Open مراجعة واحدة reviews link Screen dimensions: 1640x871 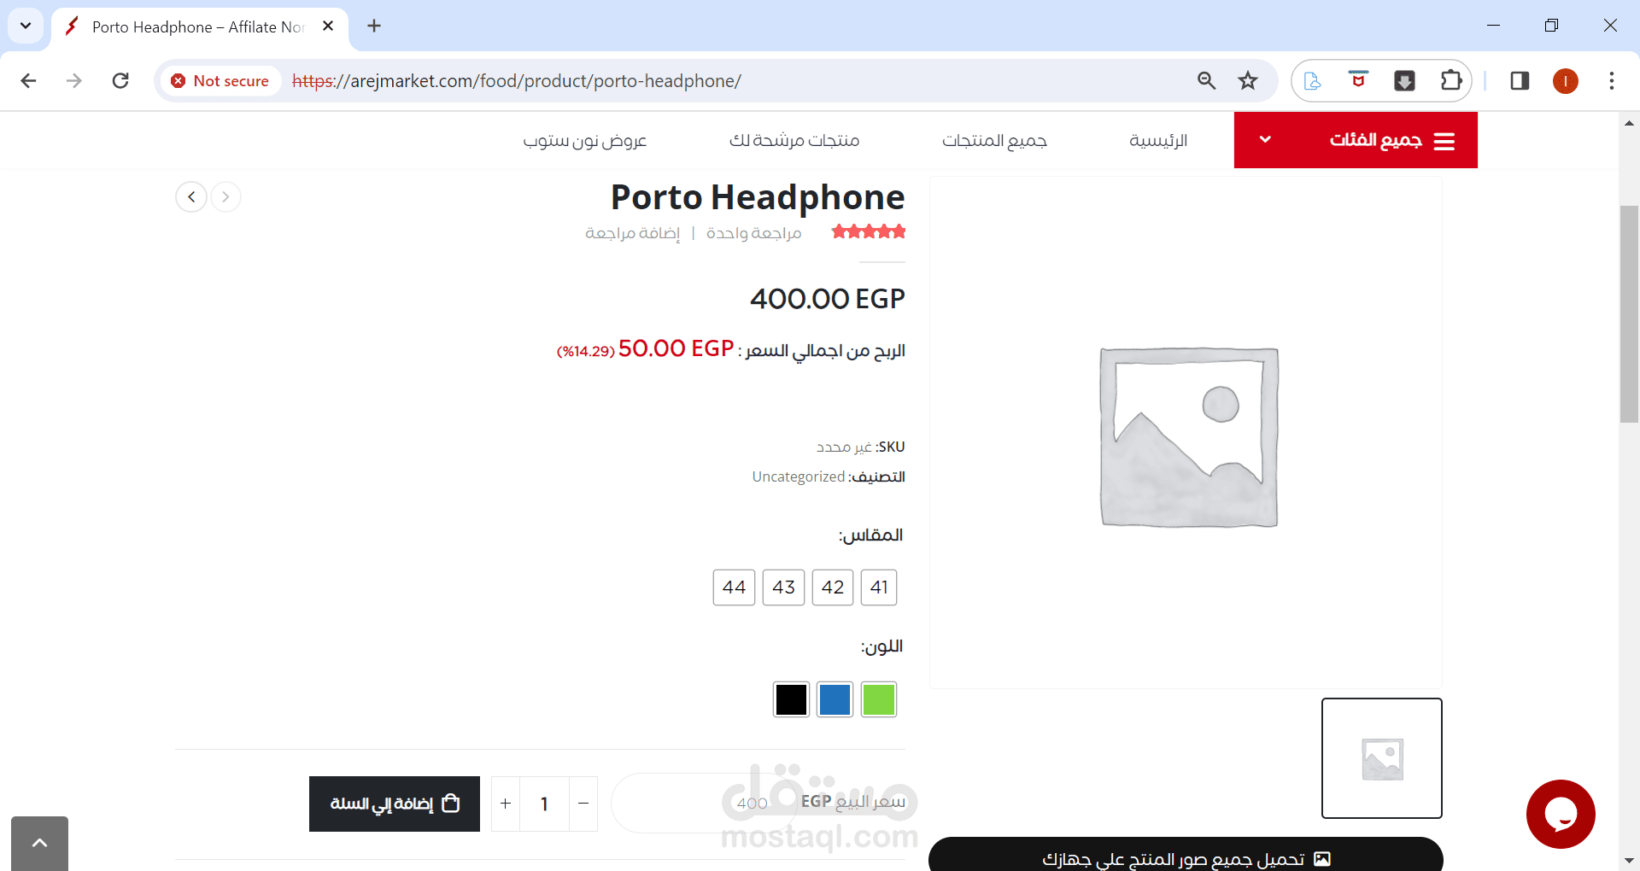point(753,233)
